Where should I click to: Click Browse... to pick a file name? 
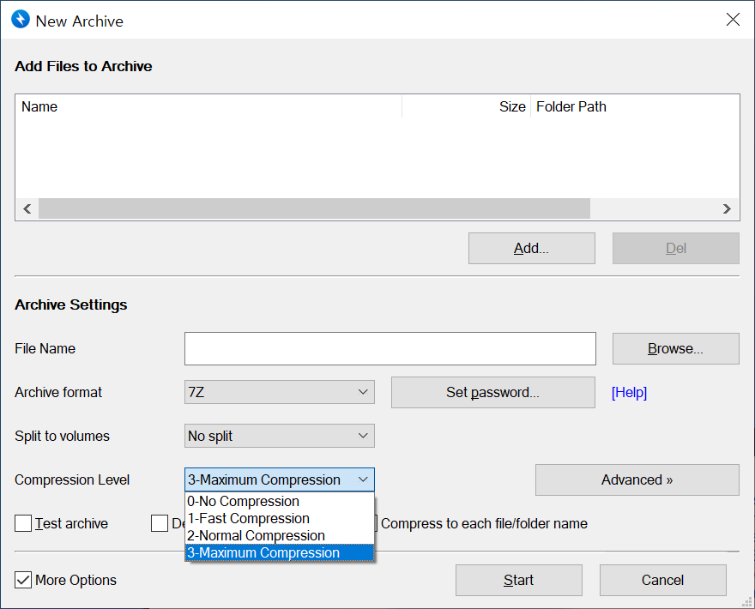point(675,349)
